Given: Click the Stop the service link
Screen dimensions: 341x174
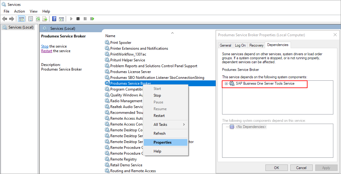Looking at the screenshot, I should click(45, 46).
